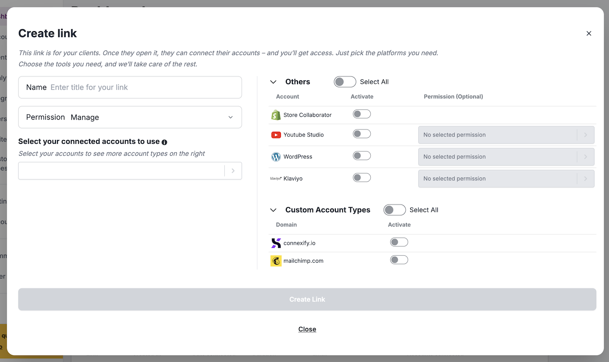Click the Shopify Store Collaborator icon
609x362 pixels.
(276, 115)
